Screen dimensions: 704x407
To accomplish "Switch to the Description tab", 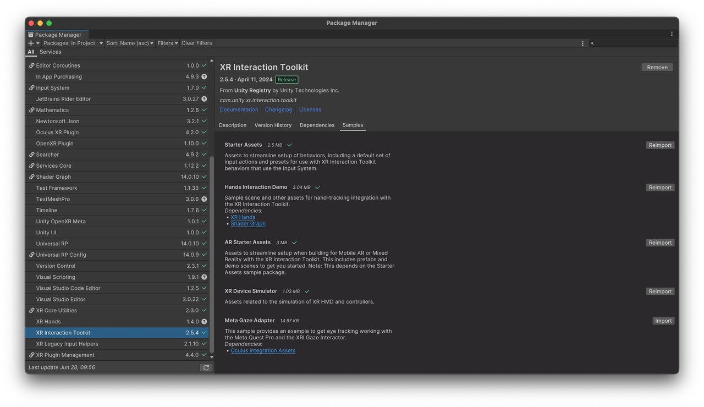I will click(x=233, y=125).
